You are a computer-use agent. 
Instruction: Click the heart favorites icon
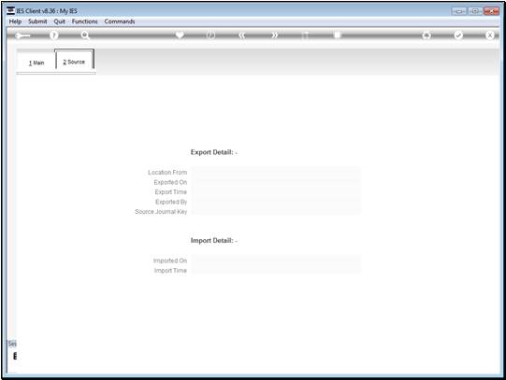[180, 35]
